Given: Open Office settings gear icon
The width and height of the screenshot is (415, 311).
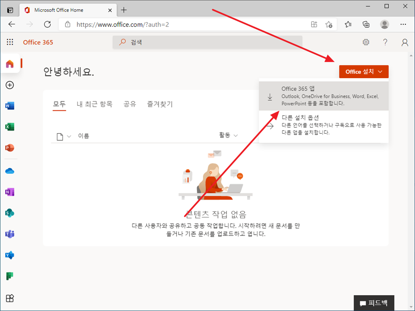Looking at the screenshot, I should [x=366, y=42].
